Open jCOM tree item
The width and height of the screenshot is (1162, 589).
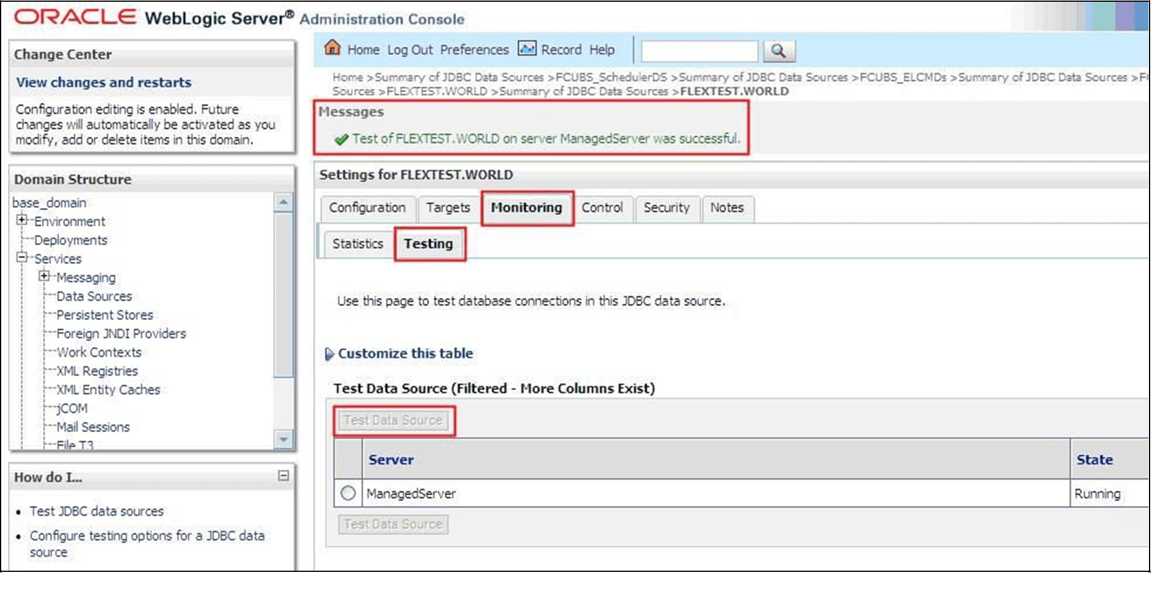(72, 409)
